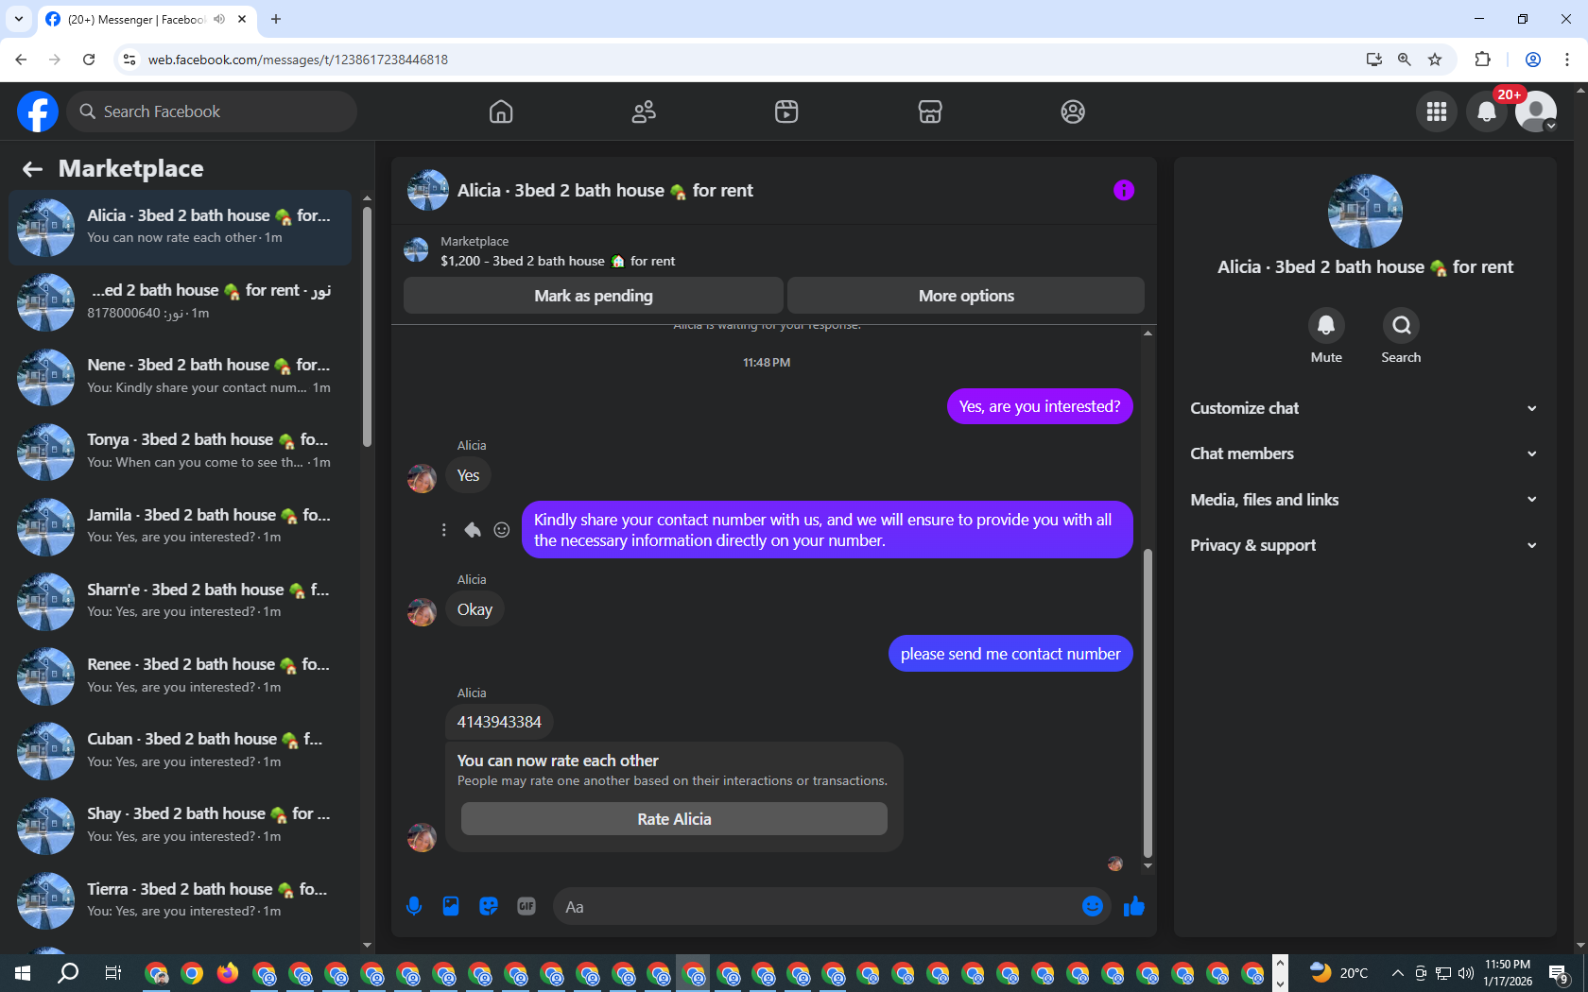Image resolution: width=1588 pixels, height=992 pixels.
Task: Open the Video (Reels) icon in top nav
Action: tap(786, 111)
